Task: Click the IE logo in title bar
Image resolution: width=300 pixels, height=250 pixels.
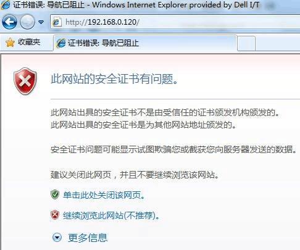Action: click(x=5, y=4)
